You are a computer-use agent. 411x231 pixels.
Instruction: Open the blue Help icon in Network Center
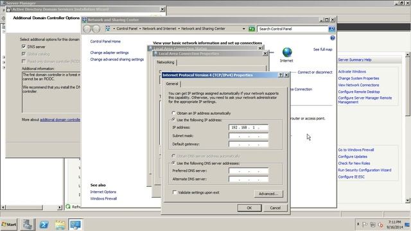333,38
